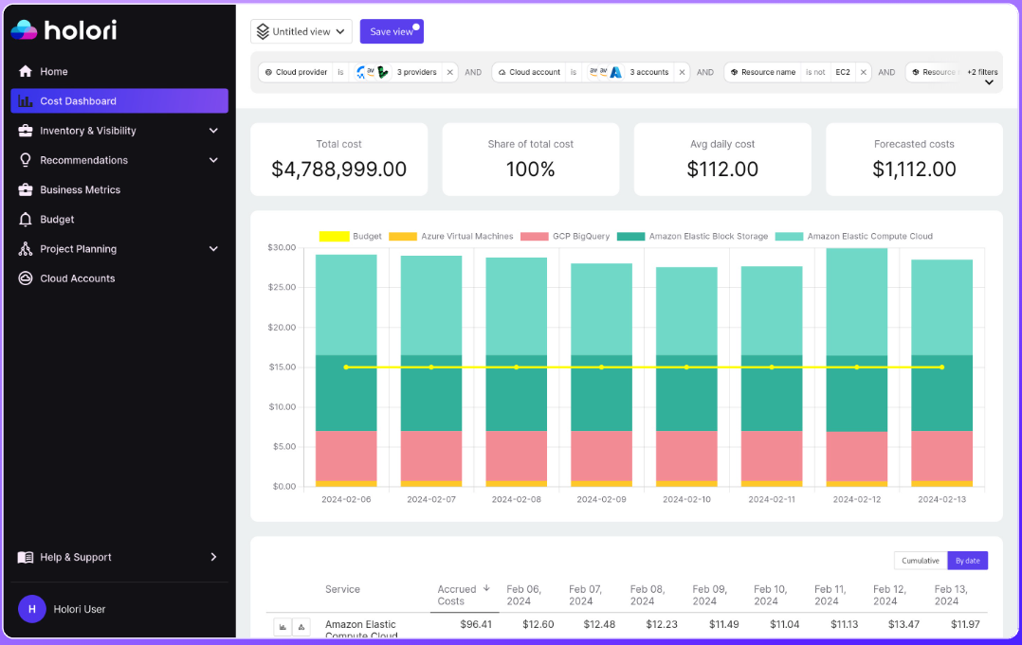1022x645 pixels.
Task: Open the 'is' operator in Cloud provider filter
Action: pyautogui.click(x=340, y=72)
